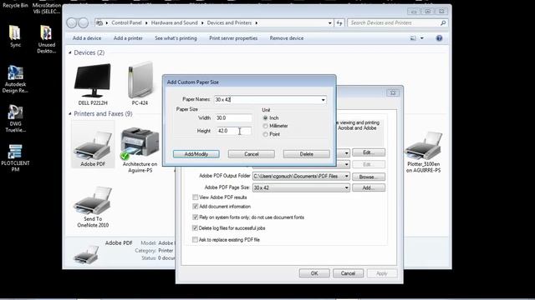Screen dimensions: 535x300
Task: Toggle Ask to replace existing PDF file
Action: pyautogui.click(x=195, y=239)
